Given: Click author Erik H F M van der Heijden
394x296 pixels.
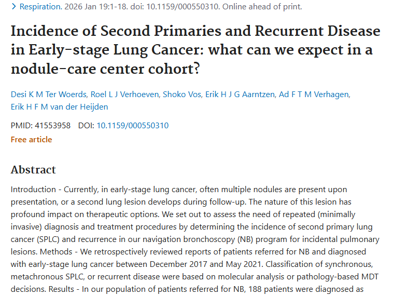Looking at the screenshot, I should point(60,107).
